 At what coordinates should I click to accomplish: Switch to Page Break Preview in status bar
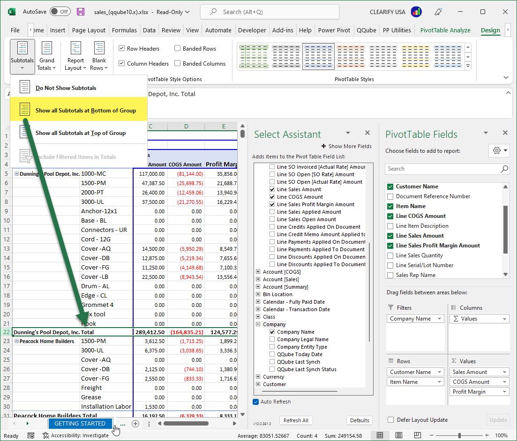coord(418,435)
